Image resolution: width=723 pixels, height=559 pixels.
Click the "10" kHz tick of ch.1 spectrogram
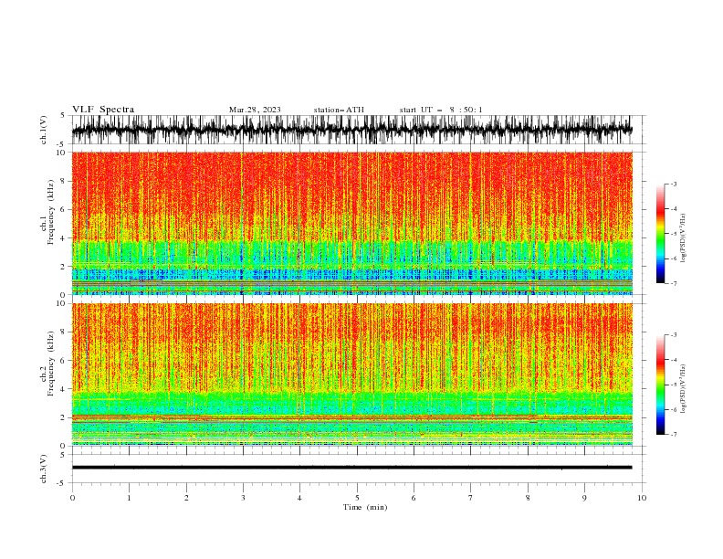pyautogui.click(x=62, y=153)
